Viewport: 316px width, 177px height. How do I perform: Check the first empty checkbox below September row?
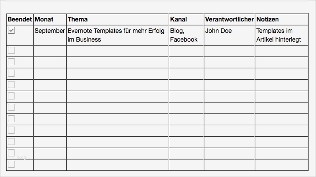(11, 50)
